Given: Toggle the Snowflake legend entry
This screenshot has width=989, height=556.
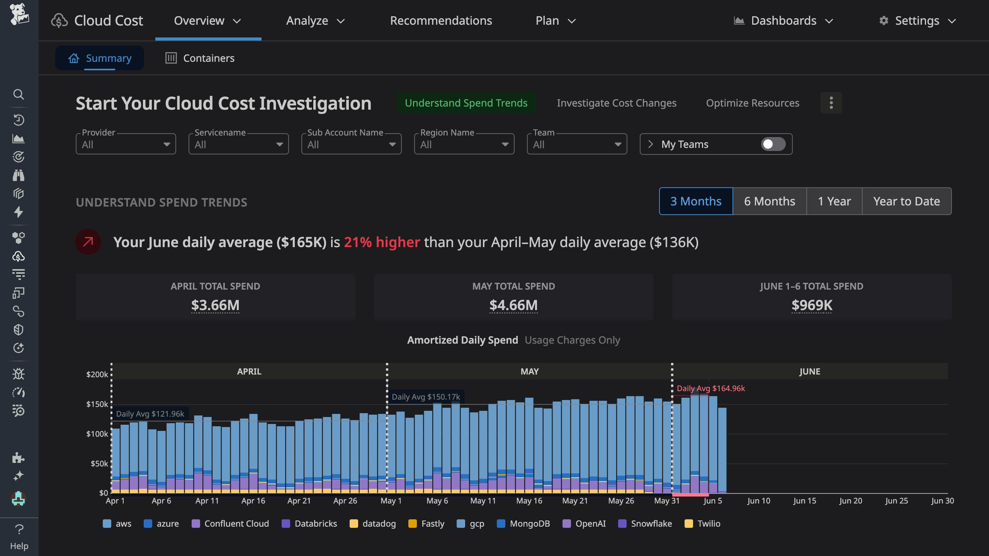Looking at the screenshot, I should click(x=623, y=524).
